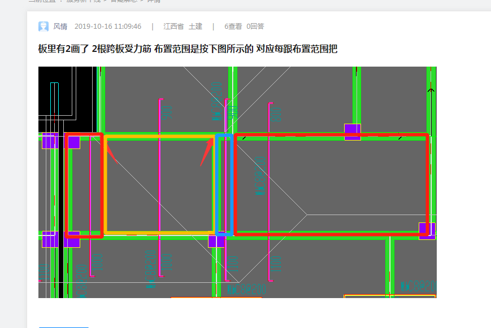Click the question title about 跨板受力筋布置范围
The height and width of the screenshot is (328, 491).
(188, 49)
